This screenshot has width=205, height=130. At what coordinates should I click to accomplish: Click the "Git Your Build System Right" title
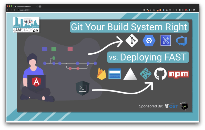[129, 27]
